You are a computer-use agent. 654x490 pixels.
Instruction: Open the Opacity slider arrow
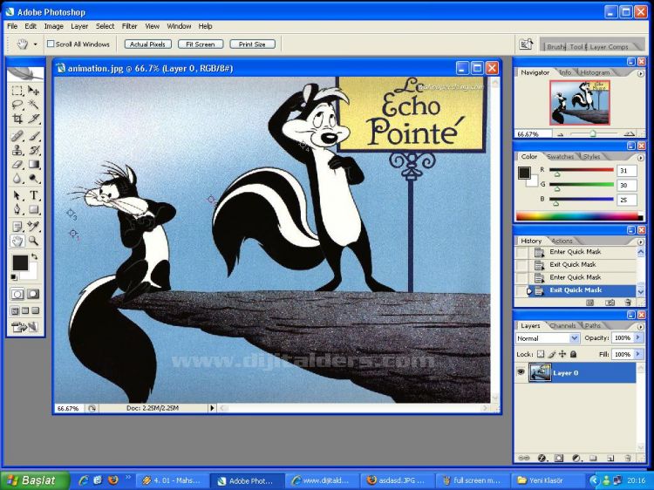pos(638,337)
